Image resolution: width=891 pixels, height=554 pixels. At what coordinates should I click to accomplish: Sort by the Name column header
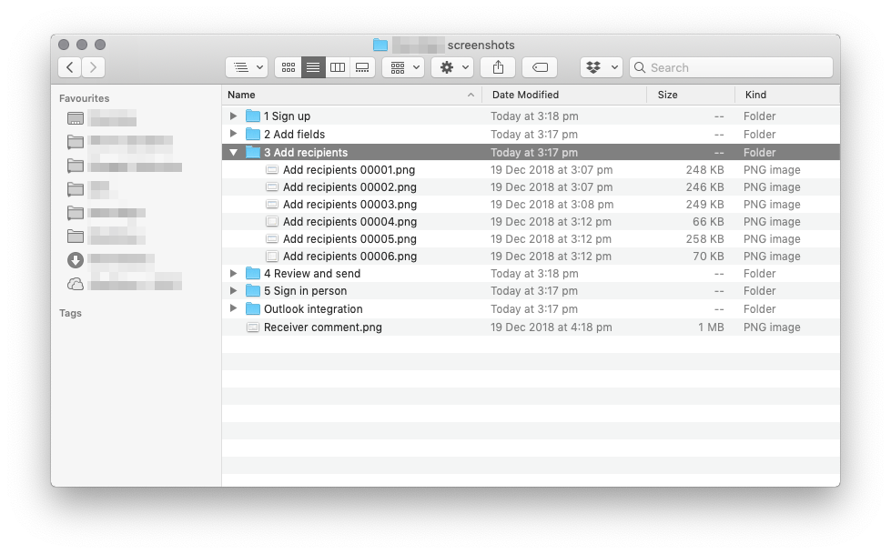click(351, 95)
